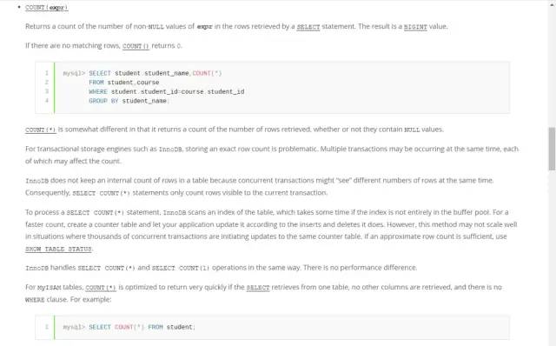
Task: Click 'FROM student, course' code line
Action: coord(123,83)
